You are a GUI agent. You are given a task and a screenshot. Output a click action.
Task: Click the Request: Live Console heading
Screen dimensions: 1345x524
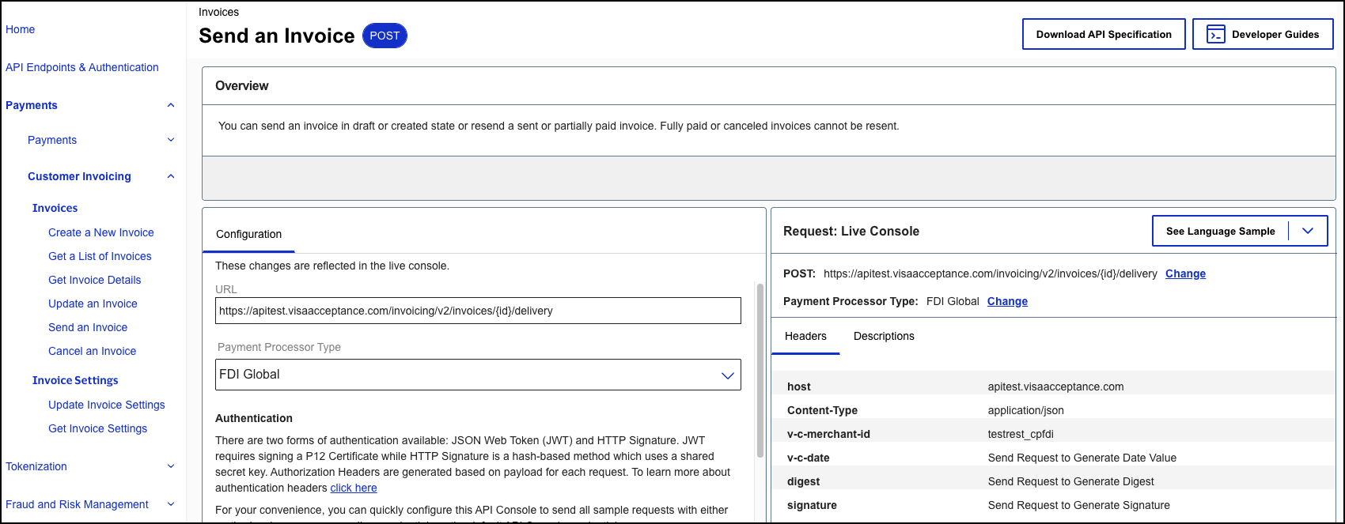[x=851, y=231]
